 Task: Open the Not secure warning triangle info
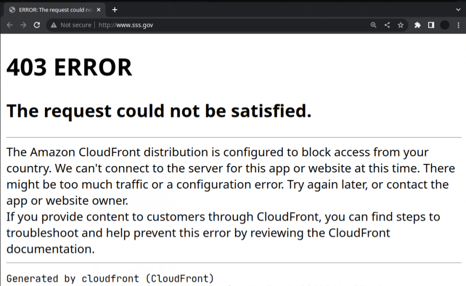54,25
